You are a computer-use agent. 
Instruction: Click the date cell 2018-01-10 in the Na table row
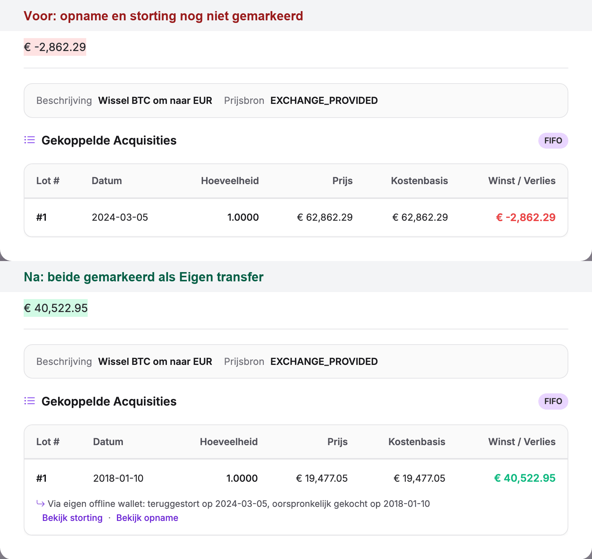(x=118, y=478)
